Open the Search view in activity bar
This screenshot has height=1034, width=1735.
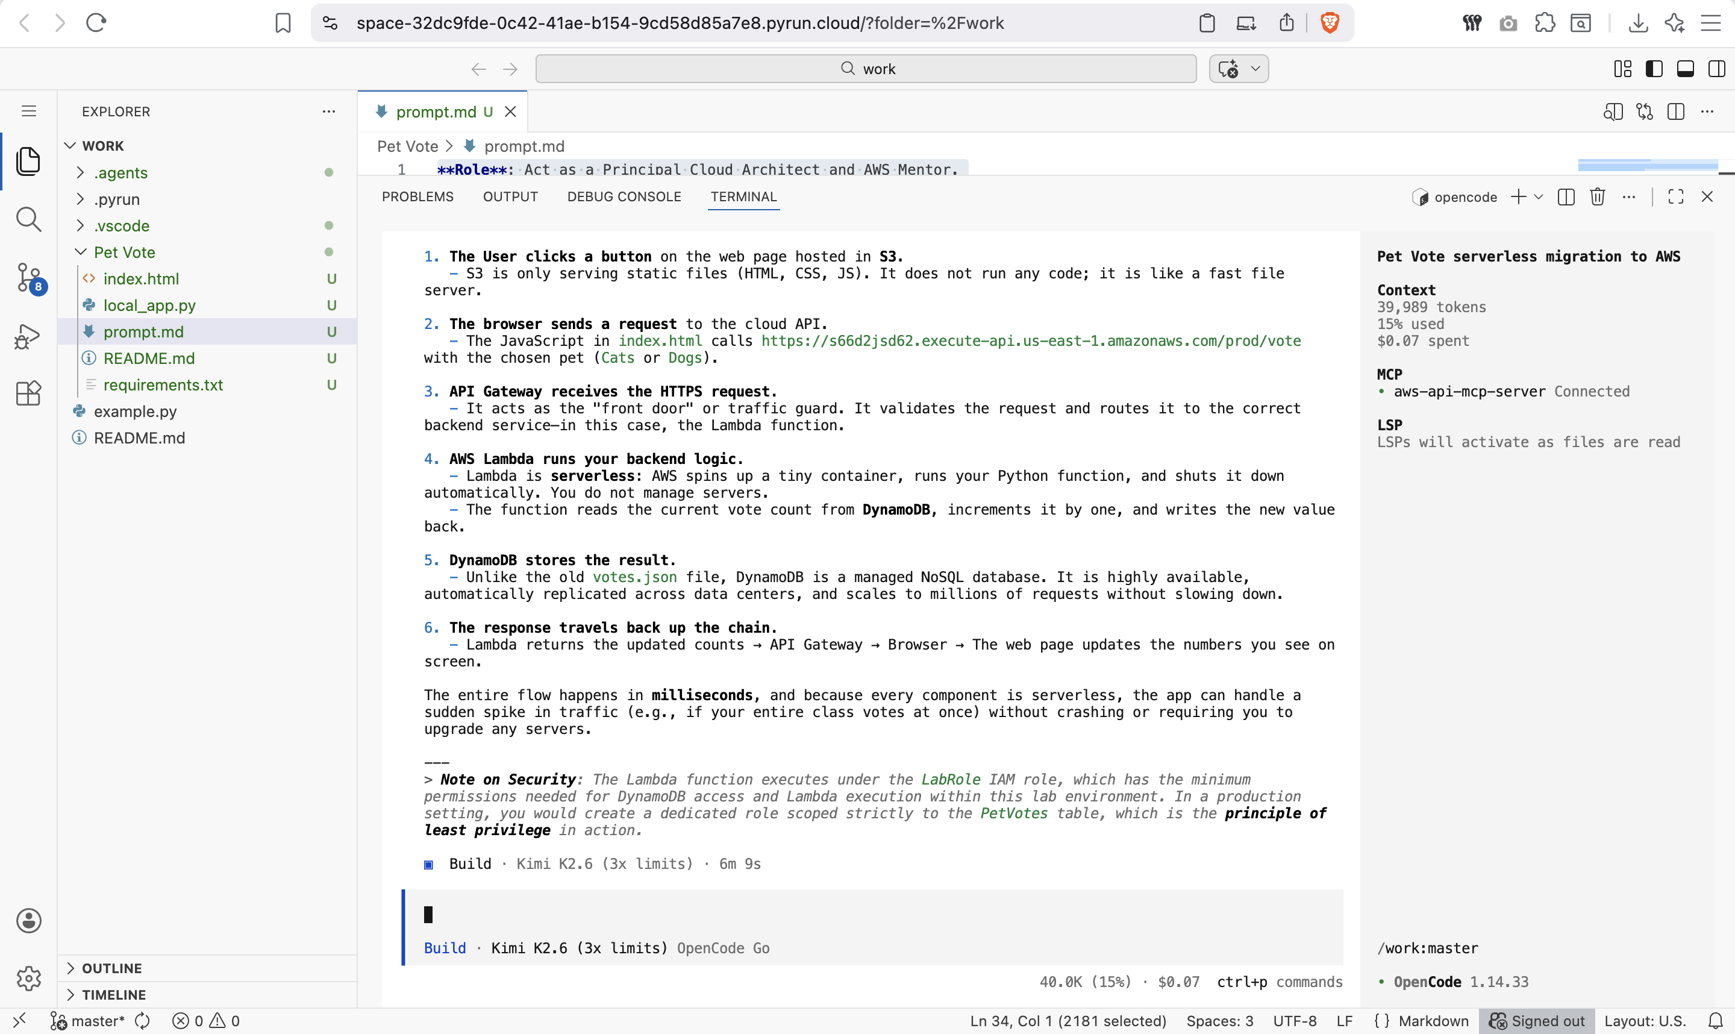28,219
